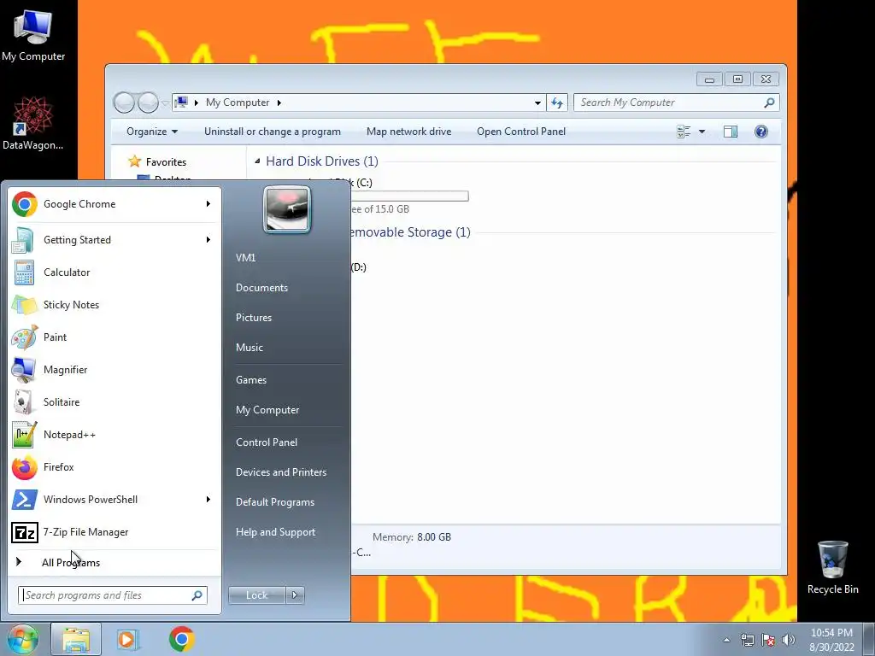
Task: Show All Programs list
Action: click(x=114, y=562)
